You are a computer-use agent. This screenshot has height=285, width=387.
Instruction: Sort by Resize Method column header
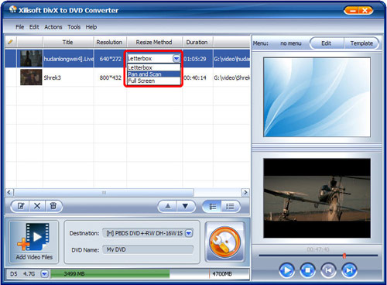[154, 42]
